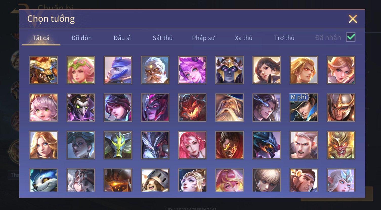This screenshot has width=381, height=210.
Task: Filter heroes by Pháp sư
Action: pos(203,38)
